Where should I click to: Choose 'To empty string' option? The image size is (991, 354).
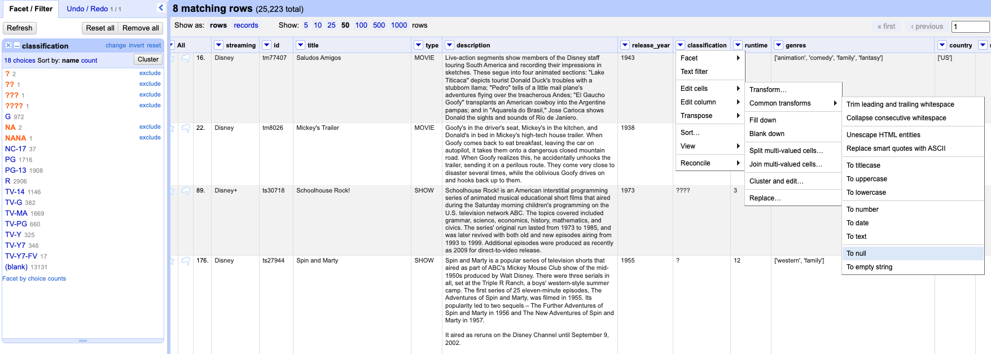click(x=913, y=267)
